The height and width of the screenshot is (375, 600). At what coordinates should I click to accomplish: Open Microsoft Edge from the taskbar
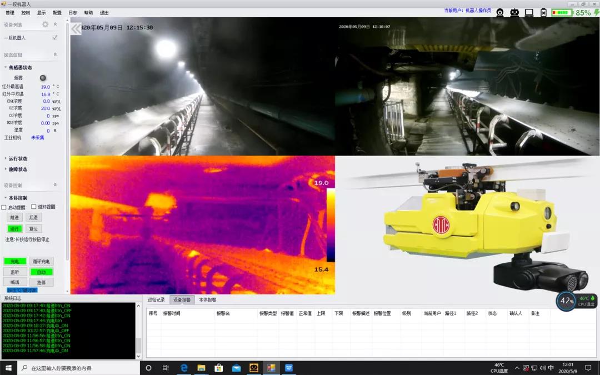pyautogui.click(x=184, y=368)
